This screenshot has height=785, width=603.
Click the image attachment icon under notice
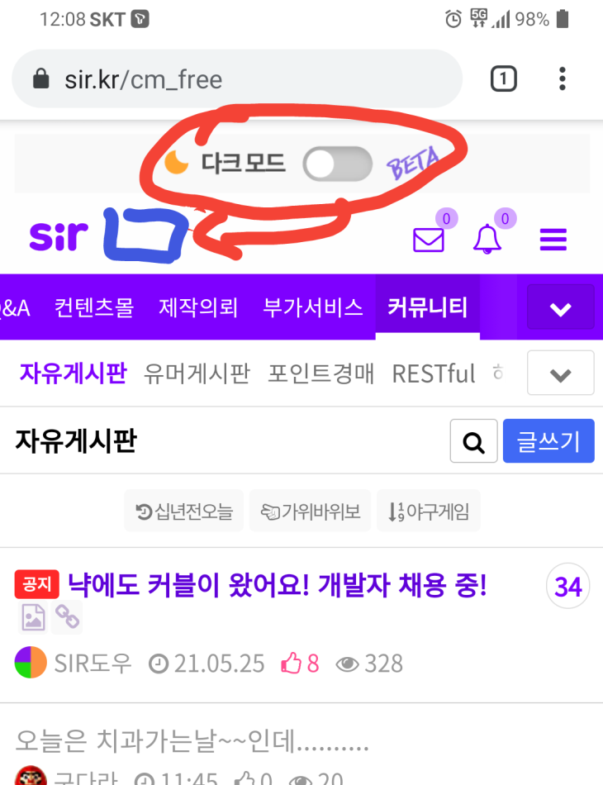pos(33,616)
